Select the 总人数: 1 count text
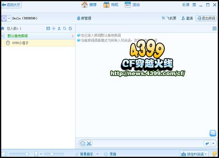Screen dimensions: 219x158 click(14, 29)
